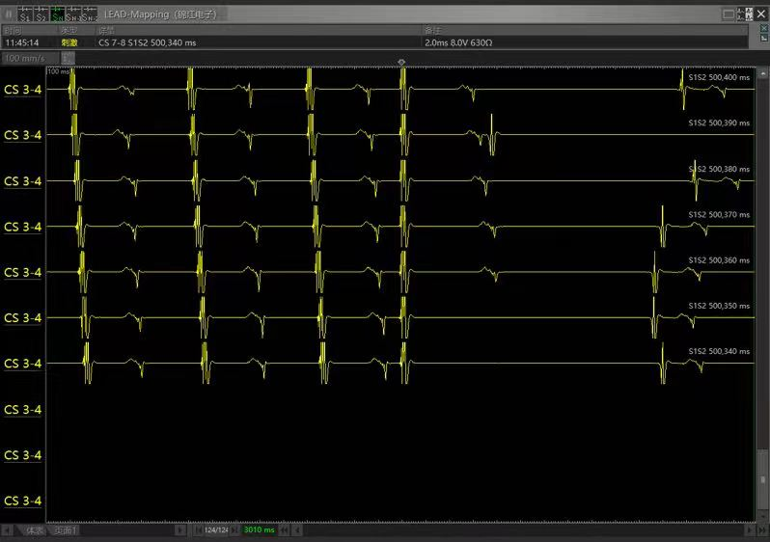
Task: Click the CS 3-4 label of the S1S2 500,340 ms trace
Action: coord(23,364)
